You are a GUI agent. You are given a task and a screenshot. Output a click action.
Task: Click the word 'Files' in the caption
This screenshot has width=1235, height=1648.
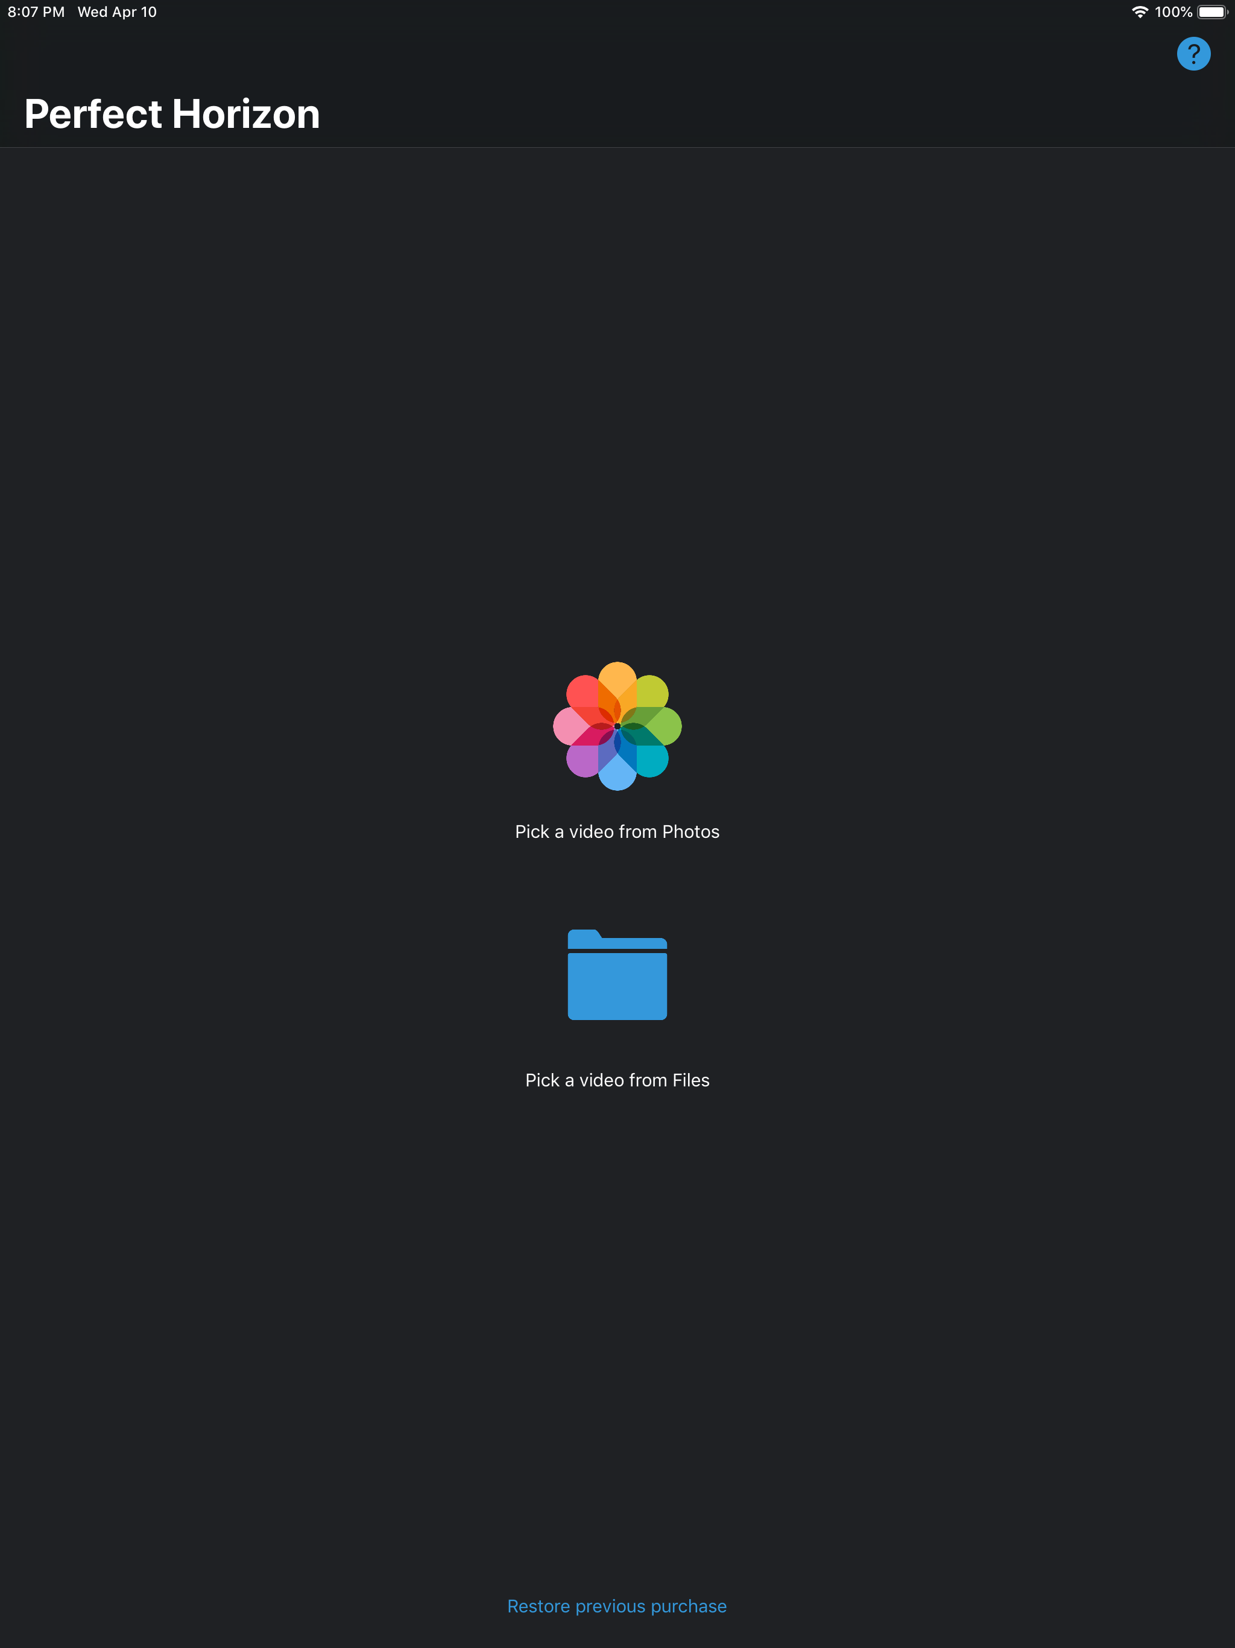click(x=690, y=1080)
